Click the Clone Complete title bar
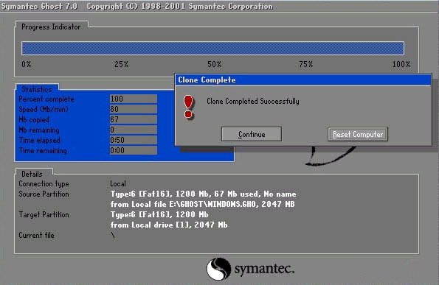The image size is (439, 285). tap(303, 80)
